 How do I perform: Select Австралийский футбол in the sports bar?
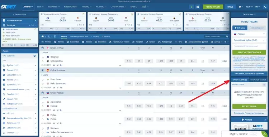click(196, 42)
